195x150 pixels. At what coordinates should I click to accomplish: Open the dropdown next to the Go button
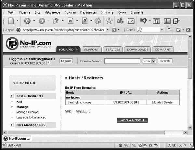(x=119, y=30)
